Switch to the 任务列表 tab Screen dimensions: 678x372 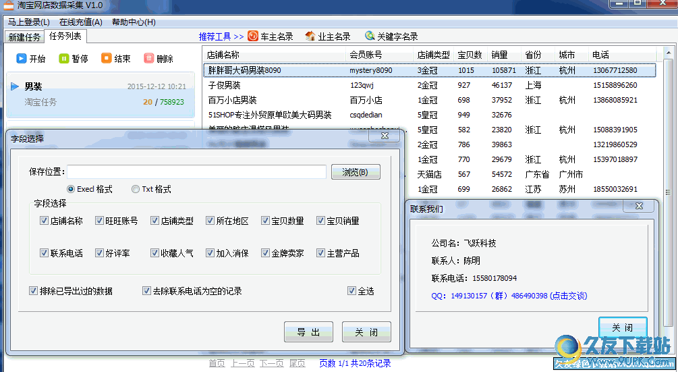pos(65,36)
